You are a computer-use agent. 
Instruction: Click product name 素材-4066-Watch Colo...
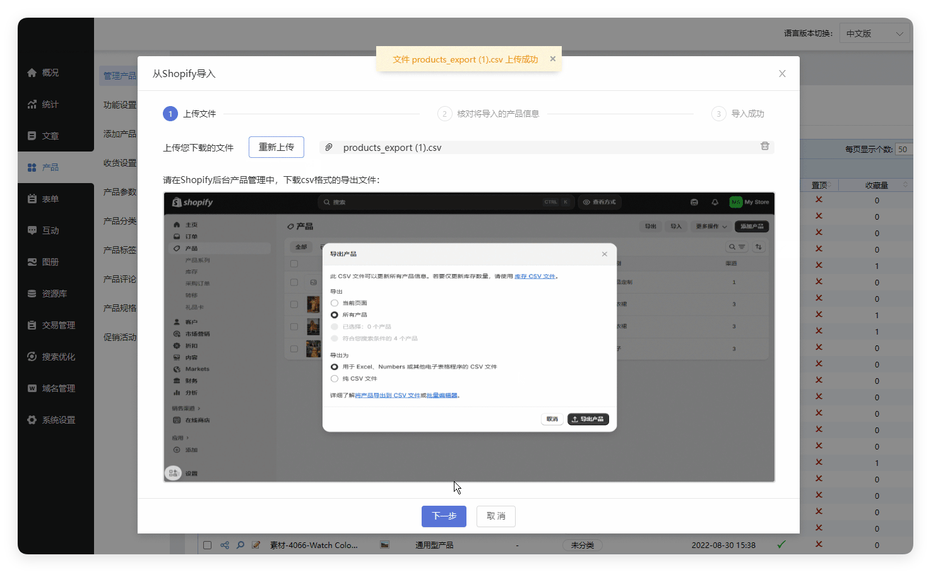click(x=314, y=545)
